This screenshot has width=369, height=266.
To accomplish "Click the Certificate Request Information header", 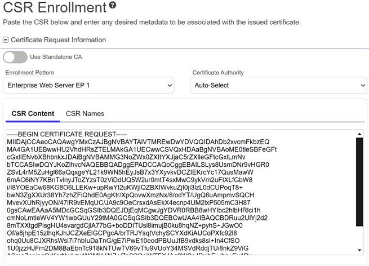I will click(58, 40).
